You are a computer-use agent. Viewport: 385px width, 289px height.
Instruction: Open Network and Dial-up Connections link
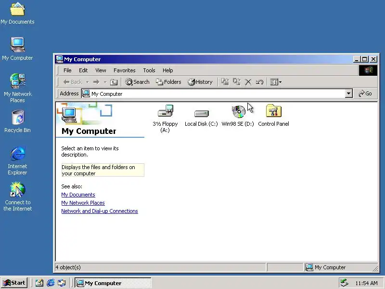100,211
